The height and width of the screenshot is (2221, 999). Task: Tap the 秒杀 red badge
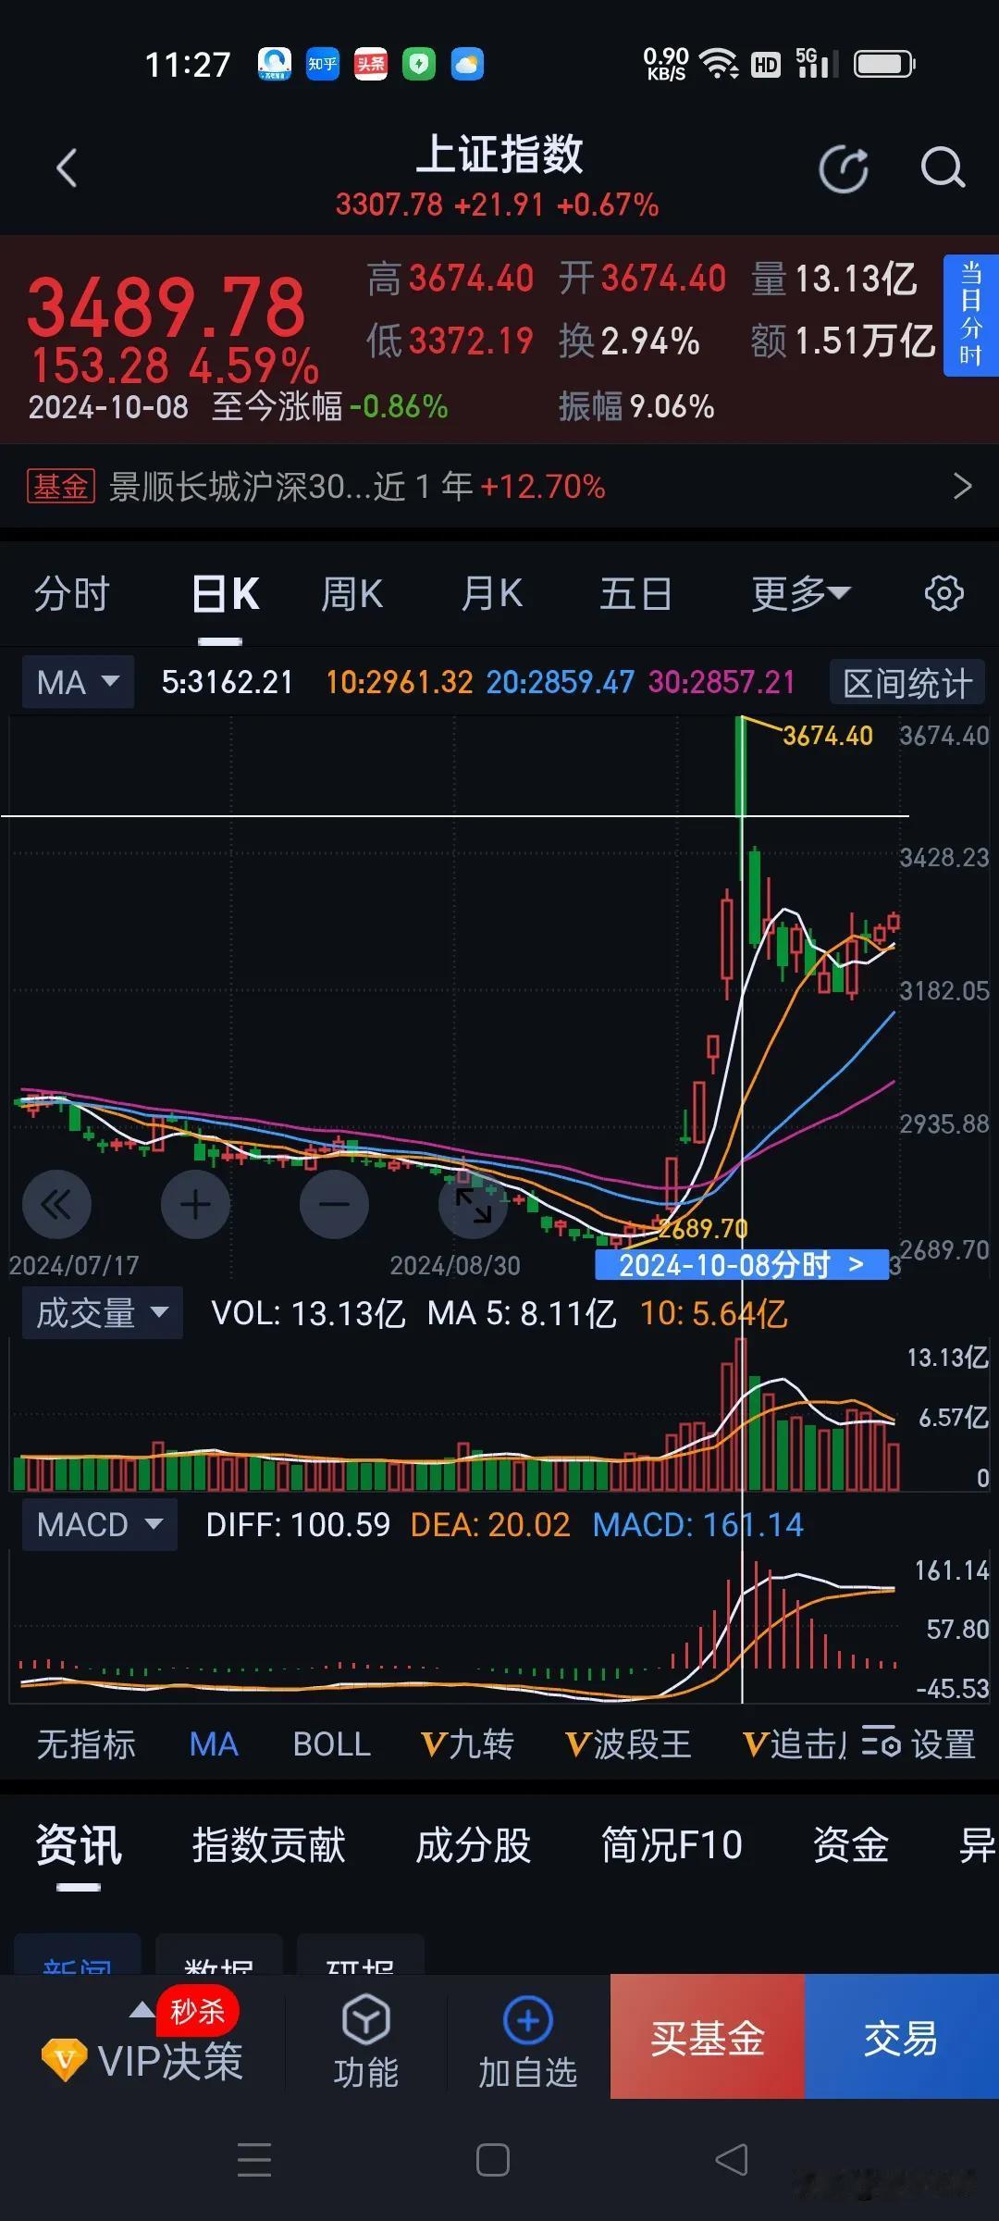[x=197, y=2010]
